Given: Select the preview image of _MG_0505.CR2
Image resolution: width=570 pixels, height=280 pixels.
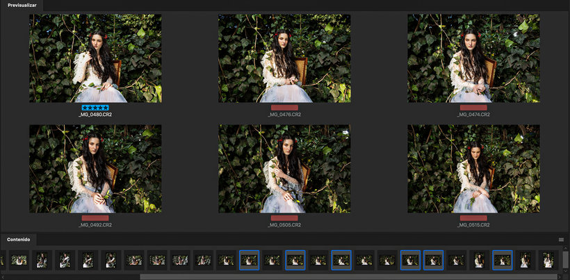Looking at the screenshot, I should [x=284, y=169].
